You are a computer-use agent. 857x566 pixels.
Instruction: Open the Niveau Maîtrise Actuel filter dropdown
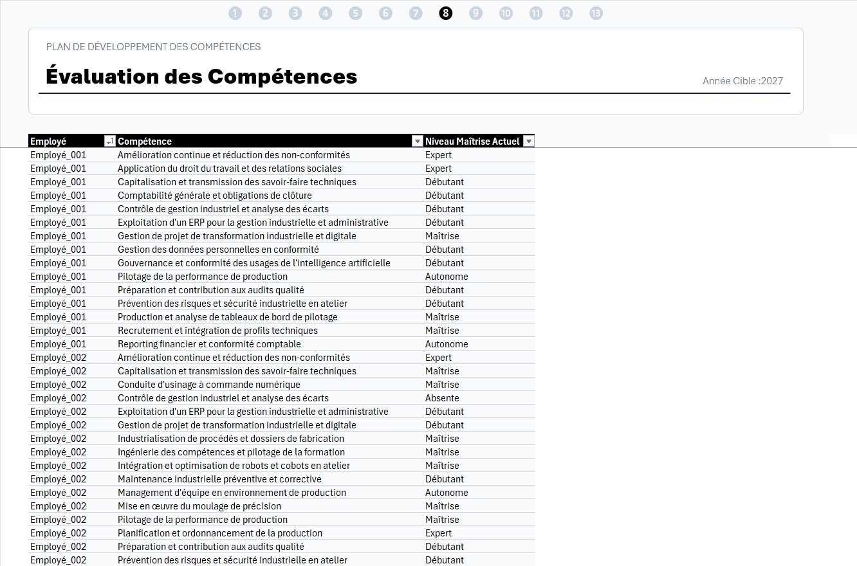528,141
